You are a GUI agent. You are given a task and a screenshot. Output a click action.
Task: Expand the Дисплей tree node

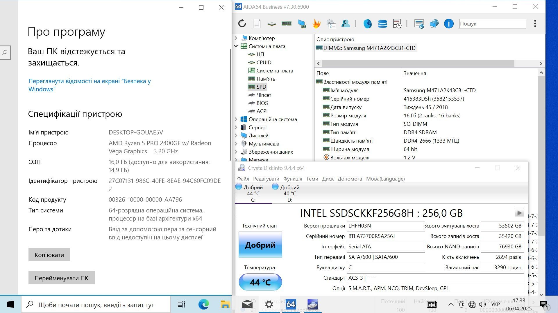(236, 135)
